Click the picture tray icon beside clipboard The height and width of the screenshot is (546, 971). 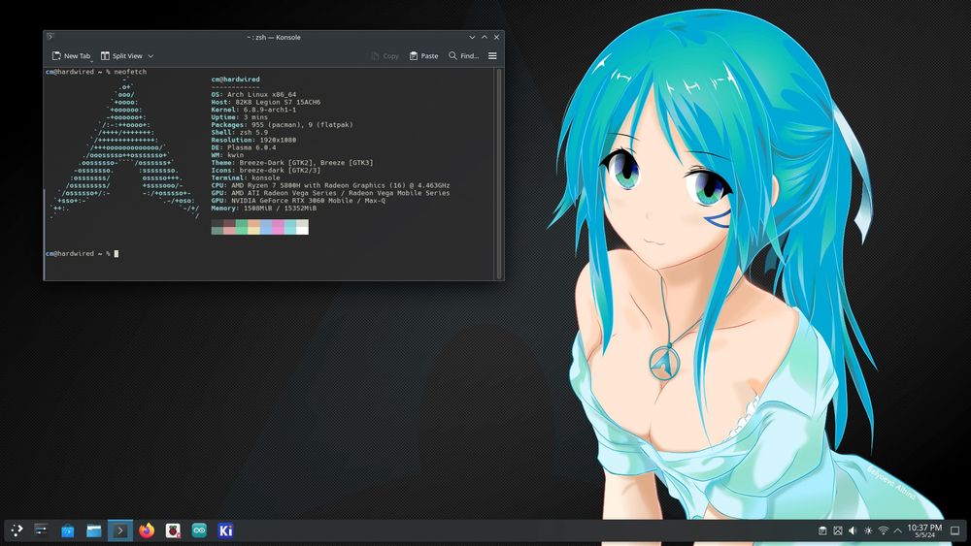coord(838,530)
